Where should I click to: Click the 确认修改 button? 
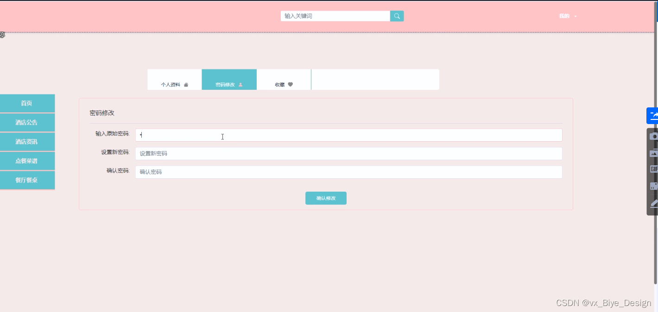coord(326,198)
